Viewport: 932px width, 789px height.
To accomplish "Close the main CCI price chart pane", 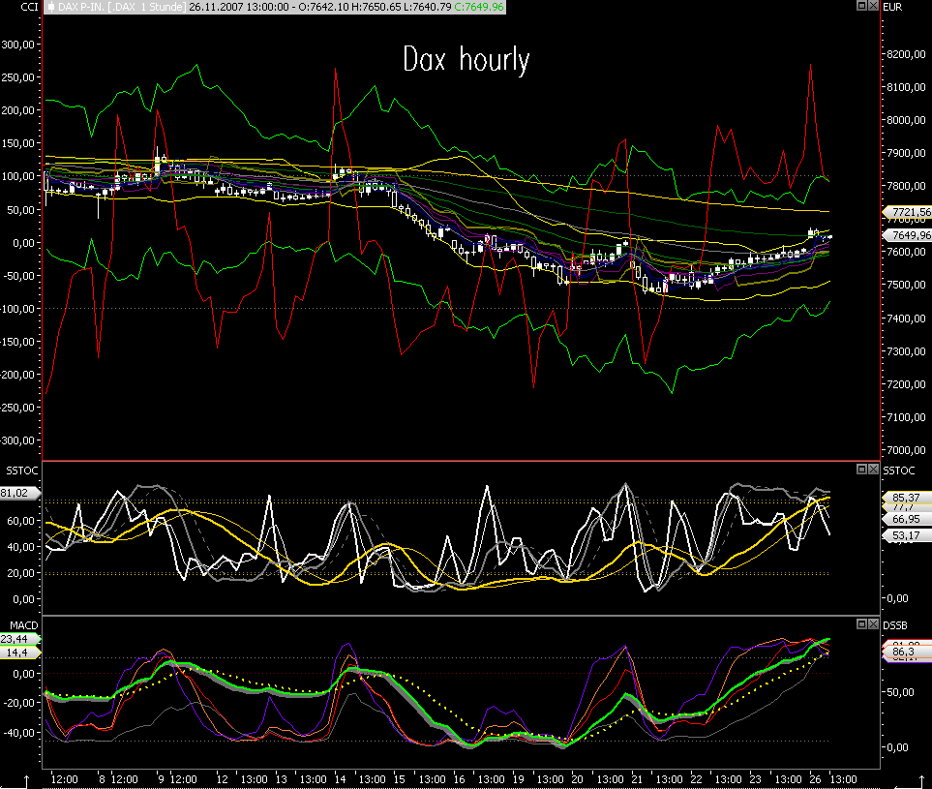I will tap(874, 6).
